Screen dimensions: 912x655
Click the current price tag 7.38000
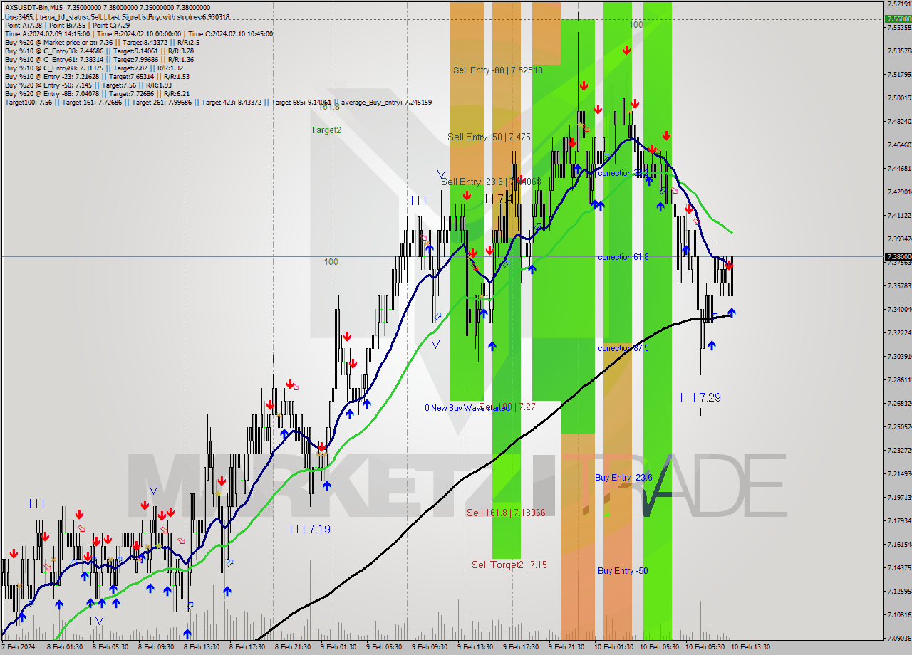pyautogui.click(x=898, y=256)
